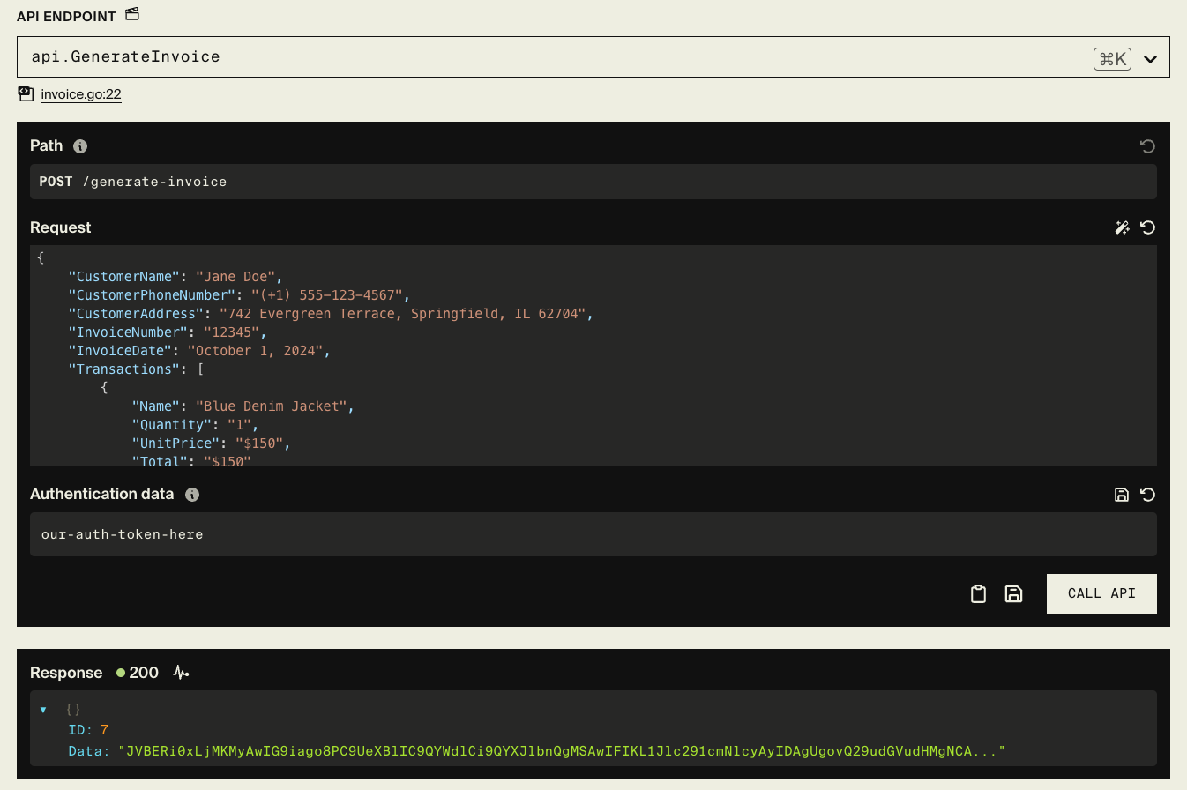Click into the Request JSON editor
Image resolution: width=1187 pixels, height=790 pixels.
click(593, 355)
